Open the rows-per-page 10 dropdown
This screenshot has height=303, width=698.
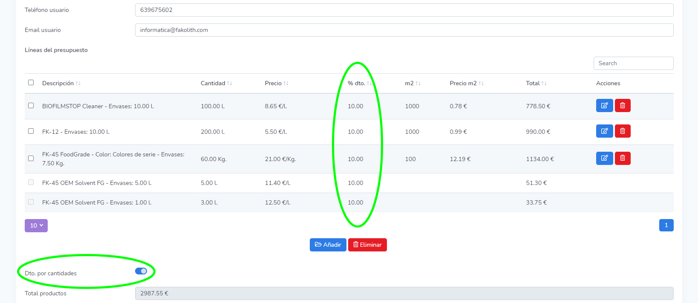[36, 225]
